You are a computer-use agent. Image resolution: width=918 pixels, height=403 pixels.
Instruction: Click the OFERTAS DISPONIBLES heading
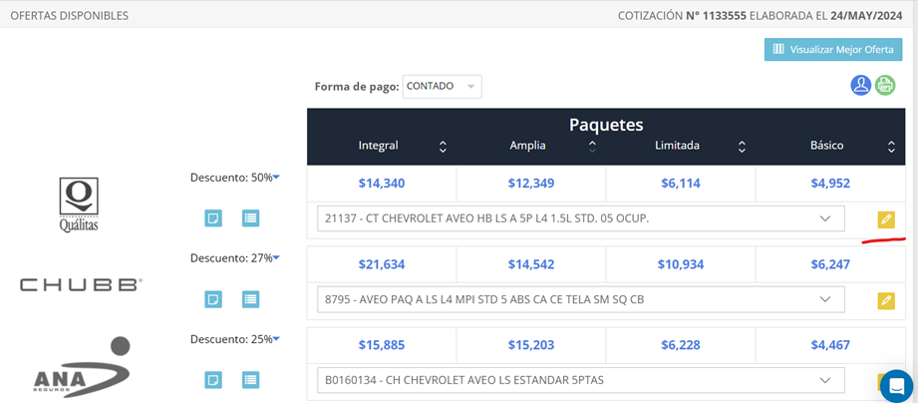pyautogui.click(x=69, y=16)
